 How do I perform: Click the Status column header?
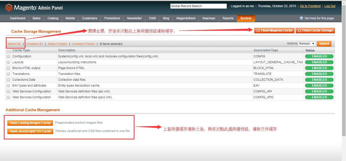[319, 50]
